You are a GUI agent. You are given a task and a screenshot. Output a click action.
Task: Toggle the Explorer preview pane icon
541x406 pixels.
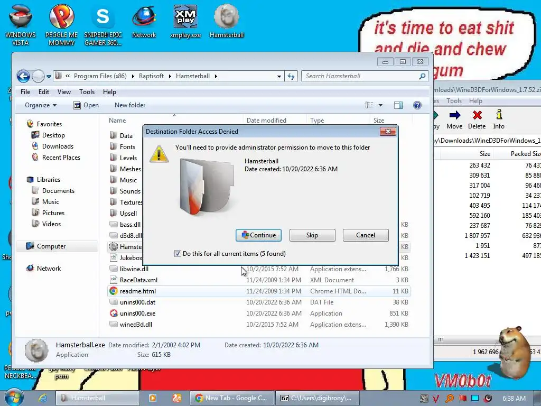tap(398, 105)
